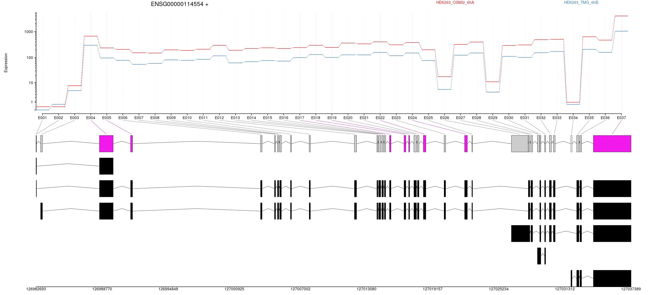Click exon label E005
This screenshot has width=661, height=295.
click(107, 118)
